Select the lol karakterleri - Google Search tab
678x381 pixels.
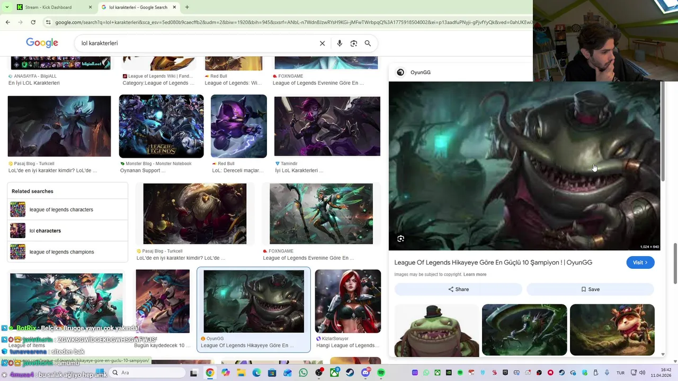pos(139,7)
